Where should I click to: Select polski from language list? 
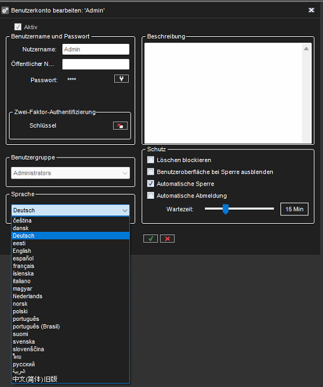70,311
